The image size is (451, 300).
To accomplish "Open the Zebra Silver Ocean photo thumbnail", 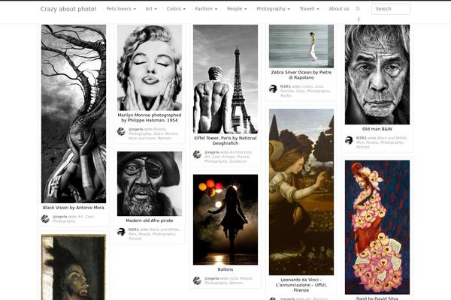I will tap(301, 46).
